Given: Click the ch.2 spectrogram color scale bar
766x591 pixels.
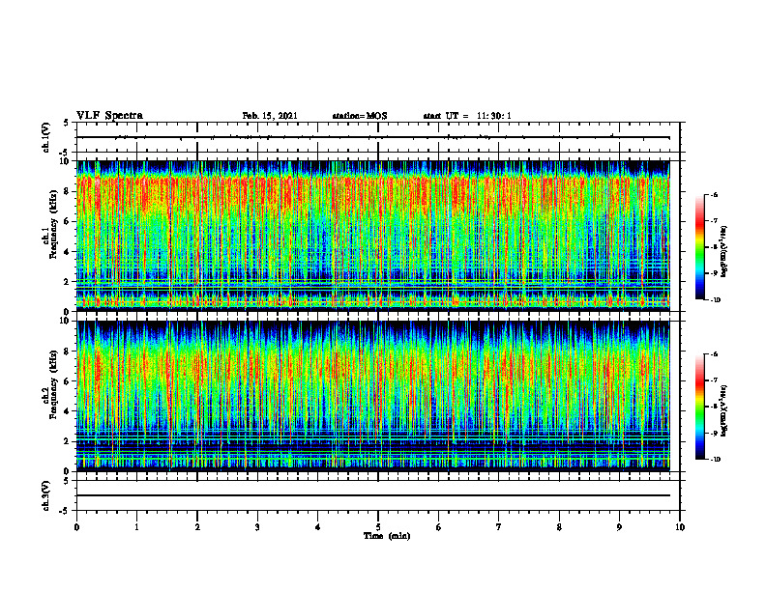Looking at the screenshot, I should coord(699,407).
